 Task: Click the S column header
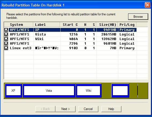94,24
